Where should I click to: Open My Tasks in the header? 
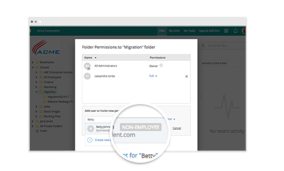tap(189, 31)
